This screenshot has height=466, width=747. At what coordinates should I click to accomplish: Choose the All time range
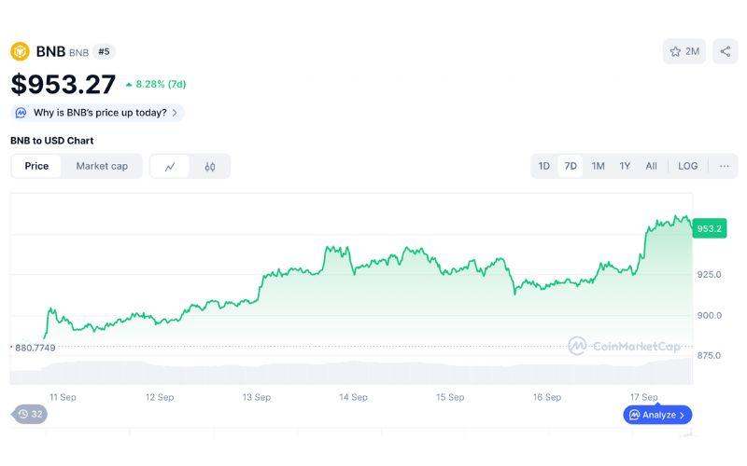651,166
